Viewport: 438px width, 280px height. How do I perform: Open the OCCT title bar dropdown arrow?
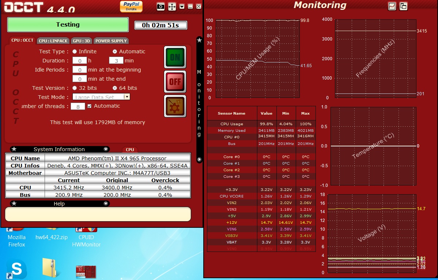[182, 7]
